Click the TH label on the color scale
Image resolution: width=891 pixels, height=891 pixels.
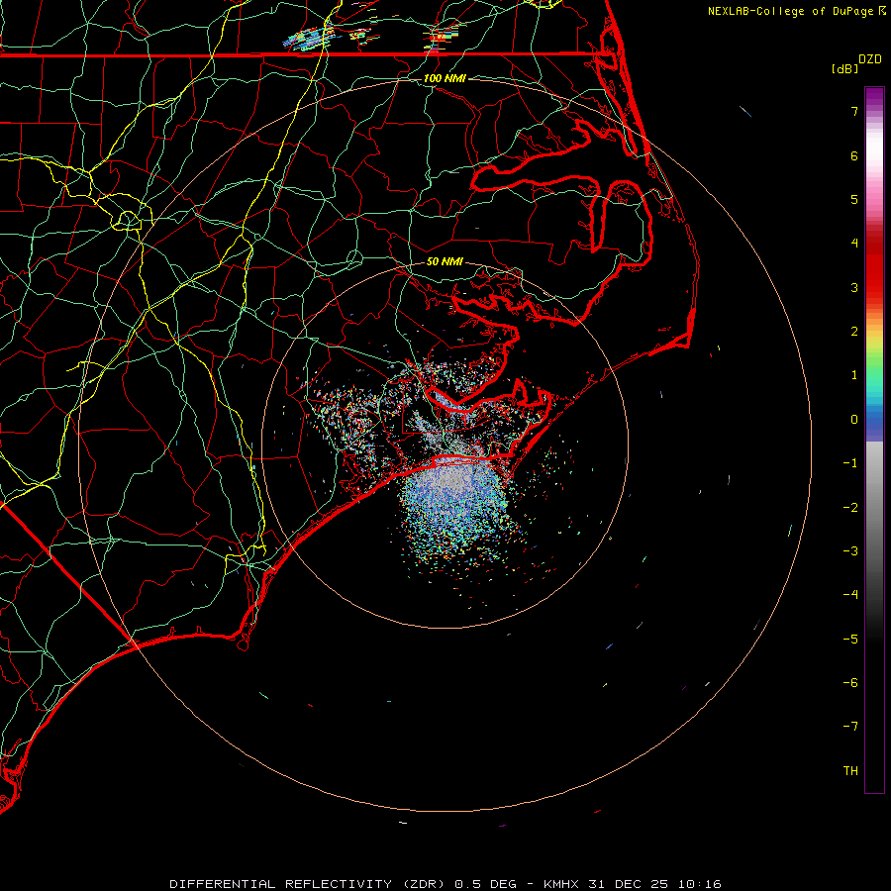[850, 771]
